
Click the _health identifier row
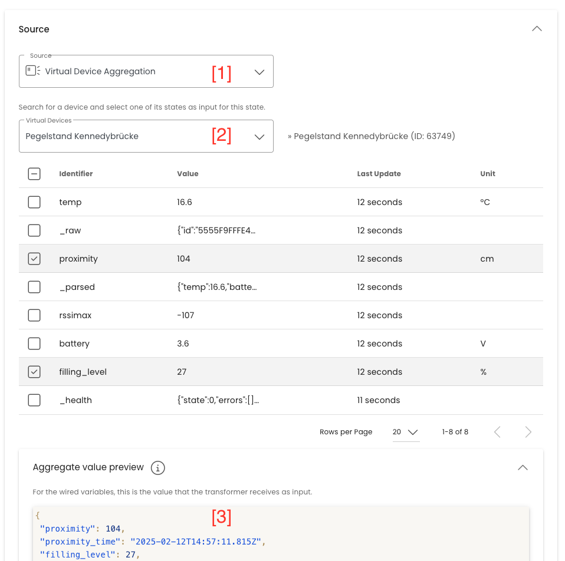click(x=75, y=400)
